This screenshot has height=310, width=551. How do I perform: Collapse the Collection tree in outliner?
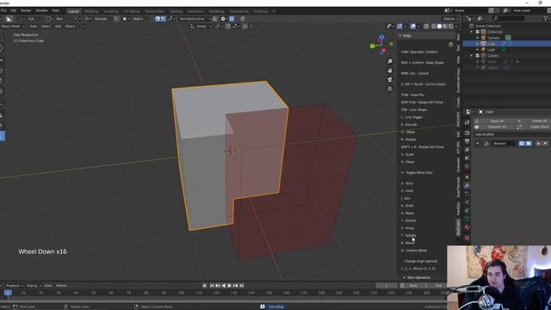point(472,32)
